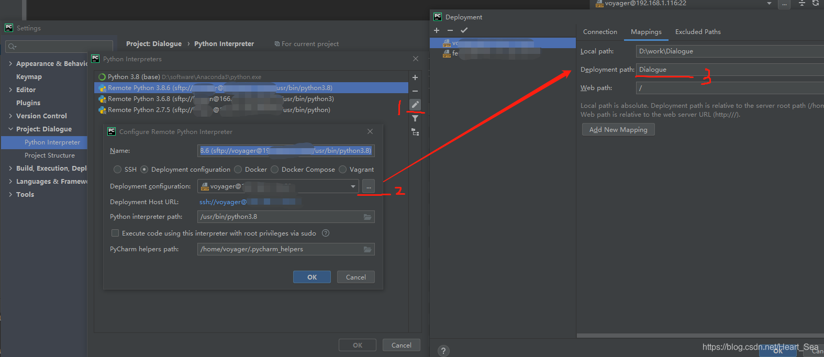
Task: Click the refresh icon in the top toolbar
Action: (816, 3)
